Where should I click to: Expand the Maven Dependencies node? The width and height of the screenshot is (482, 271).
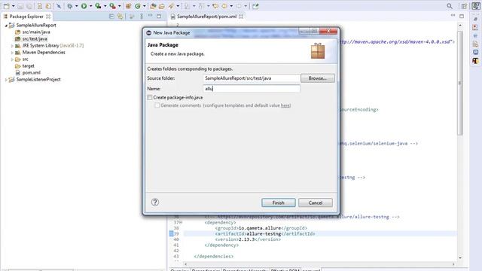click(x=12, y=53)
